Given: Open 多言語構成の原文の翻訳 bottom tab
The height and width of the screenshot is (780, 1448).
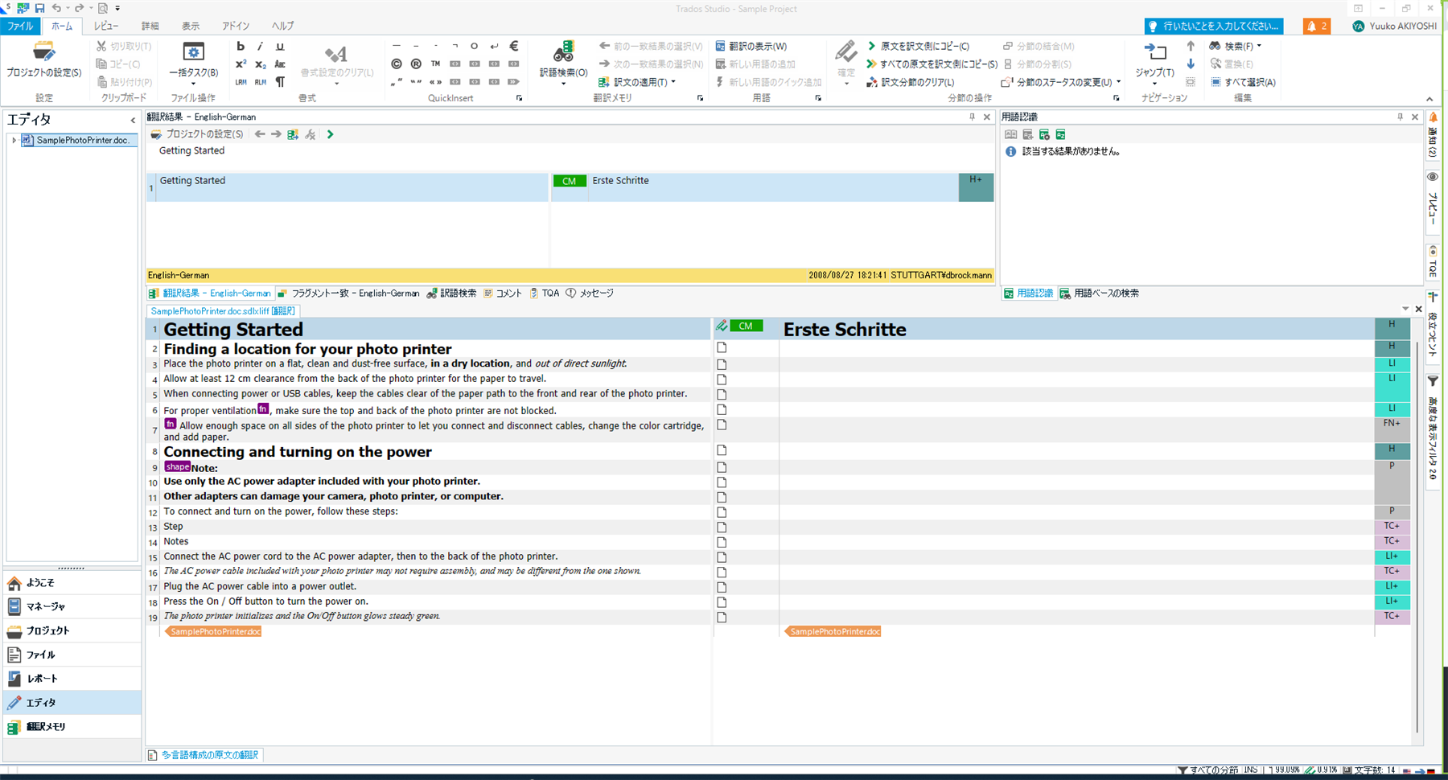Looking at the screenshot, I should 204,755.
